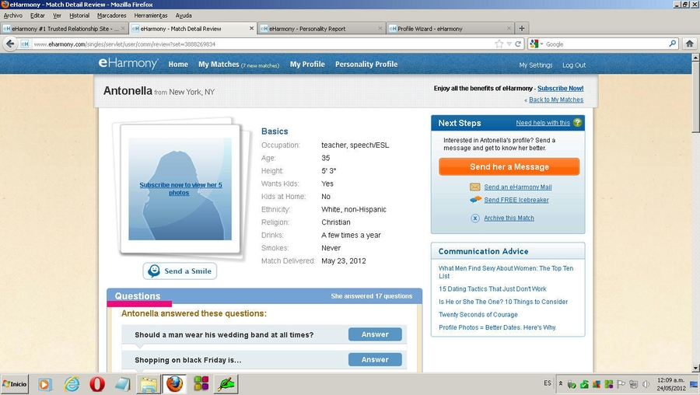
Task: Open the file folder icon in taskbar
Action: click(x=149, y=384)
